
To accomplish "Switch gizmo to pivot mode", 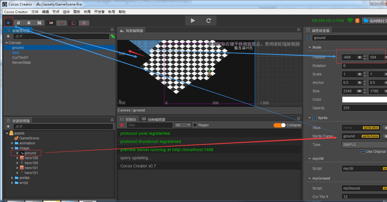I will [x=51, y=23].
